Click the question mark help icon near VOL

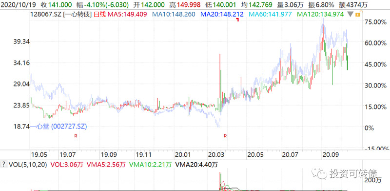(4, 164)
